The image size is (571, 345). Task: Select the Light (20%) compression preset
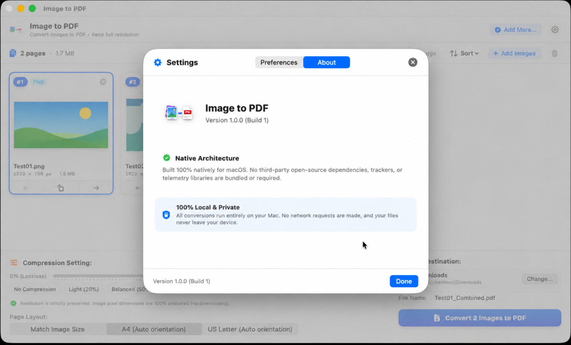pyautogui.click(x=83, y=289)
